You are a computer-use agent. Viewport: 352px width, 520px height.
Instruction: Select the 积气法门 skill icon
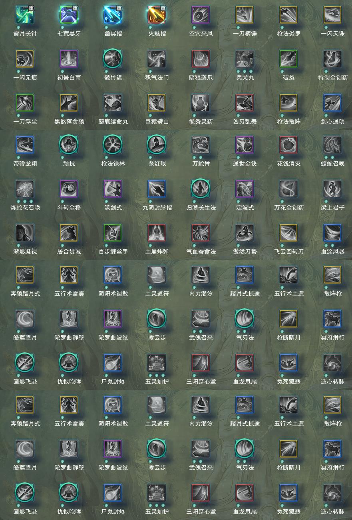pyautogui.click(x=157, y=59)
